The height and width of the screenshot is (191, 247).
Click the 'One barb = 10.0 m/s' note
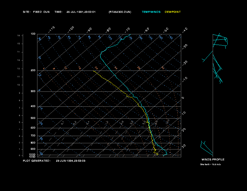tap(212, 164)
